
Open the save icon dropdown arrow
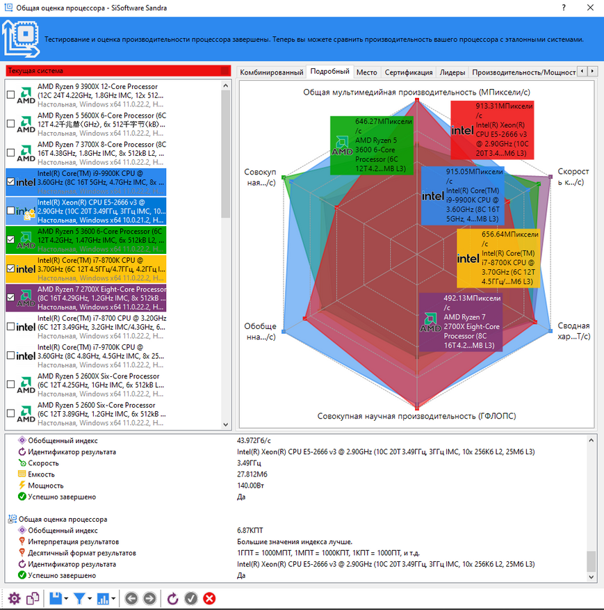66,599
